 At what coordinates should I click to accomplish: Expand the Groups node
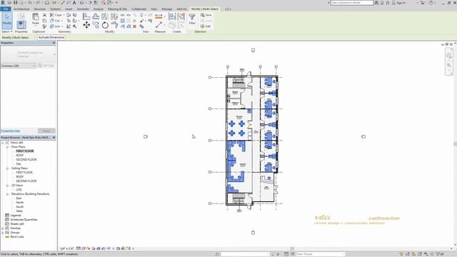pyautogui.click(x=3, y=233)
